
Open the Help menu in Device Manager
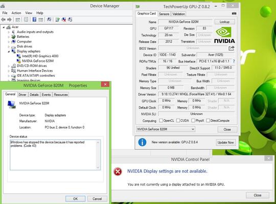coord(40,13)
